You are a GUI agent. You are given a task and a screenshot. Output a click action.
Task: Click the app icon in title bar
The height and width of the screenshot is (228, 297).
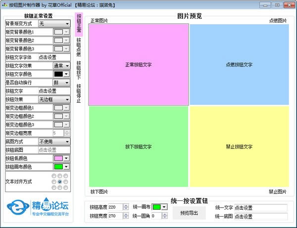click(x=4, y=5)
